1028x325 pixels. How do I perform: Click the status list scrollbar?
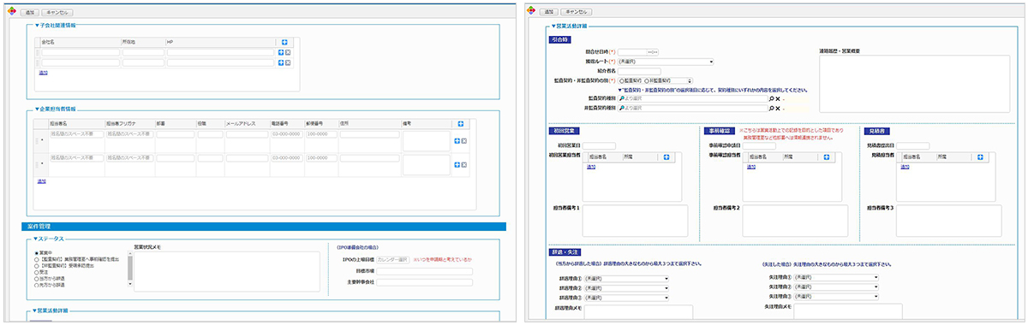click(x=130, y=268)
